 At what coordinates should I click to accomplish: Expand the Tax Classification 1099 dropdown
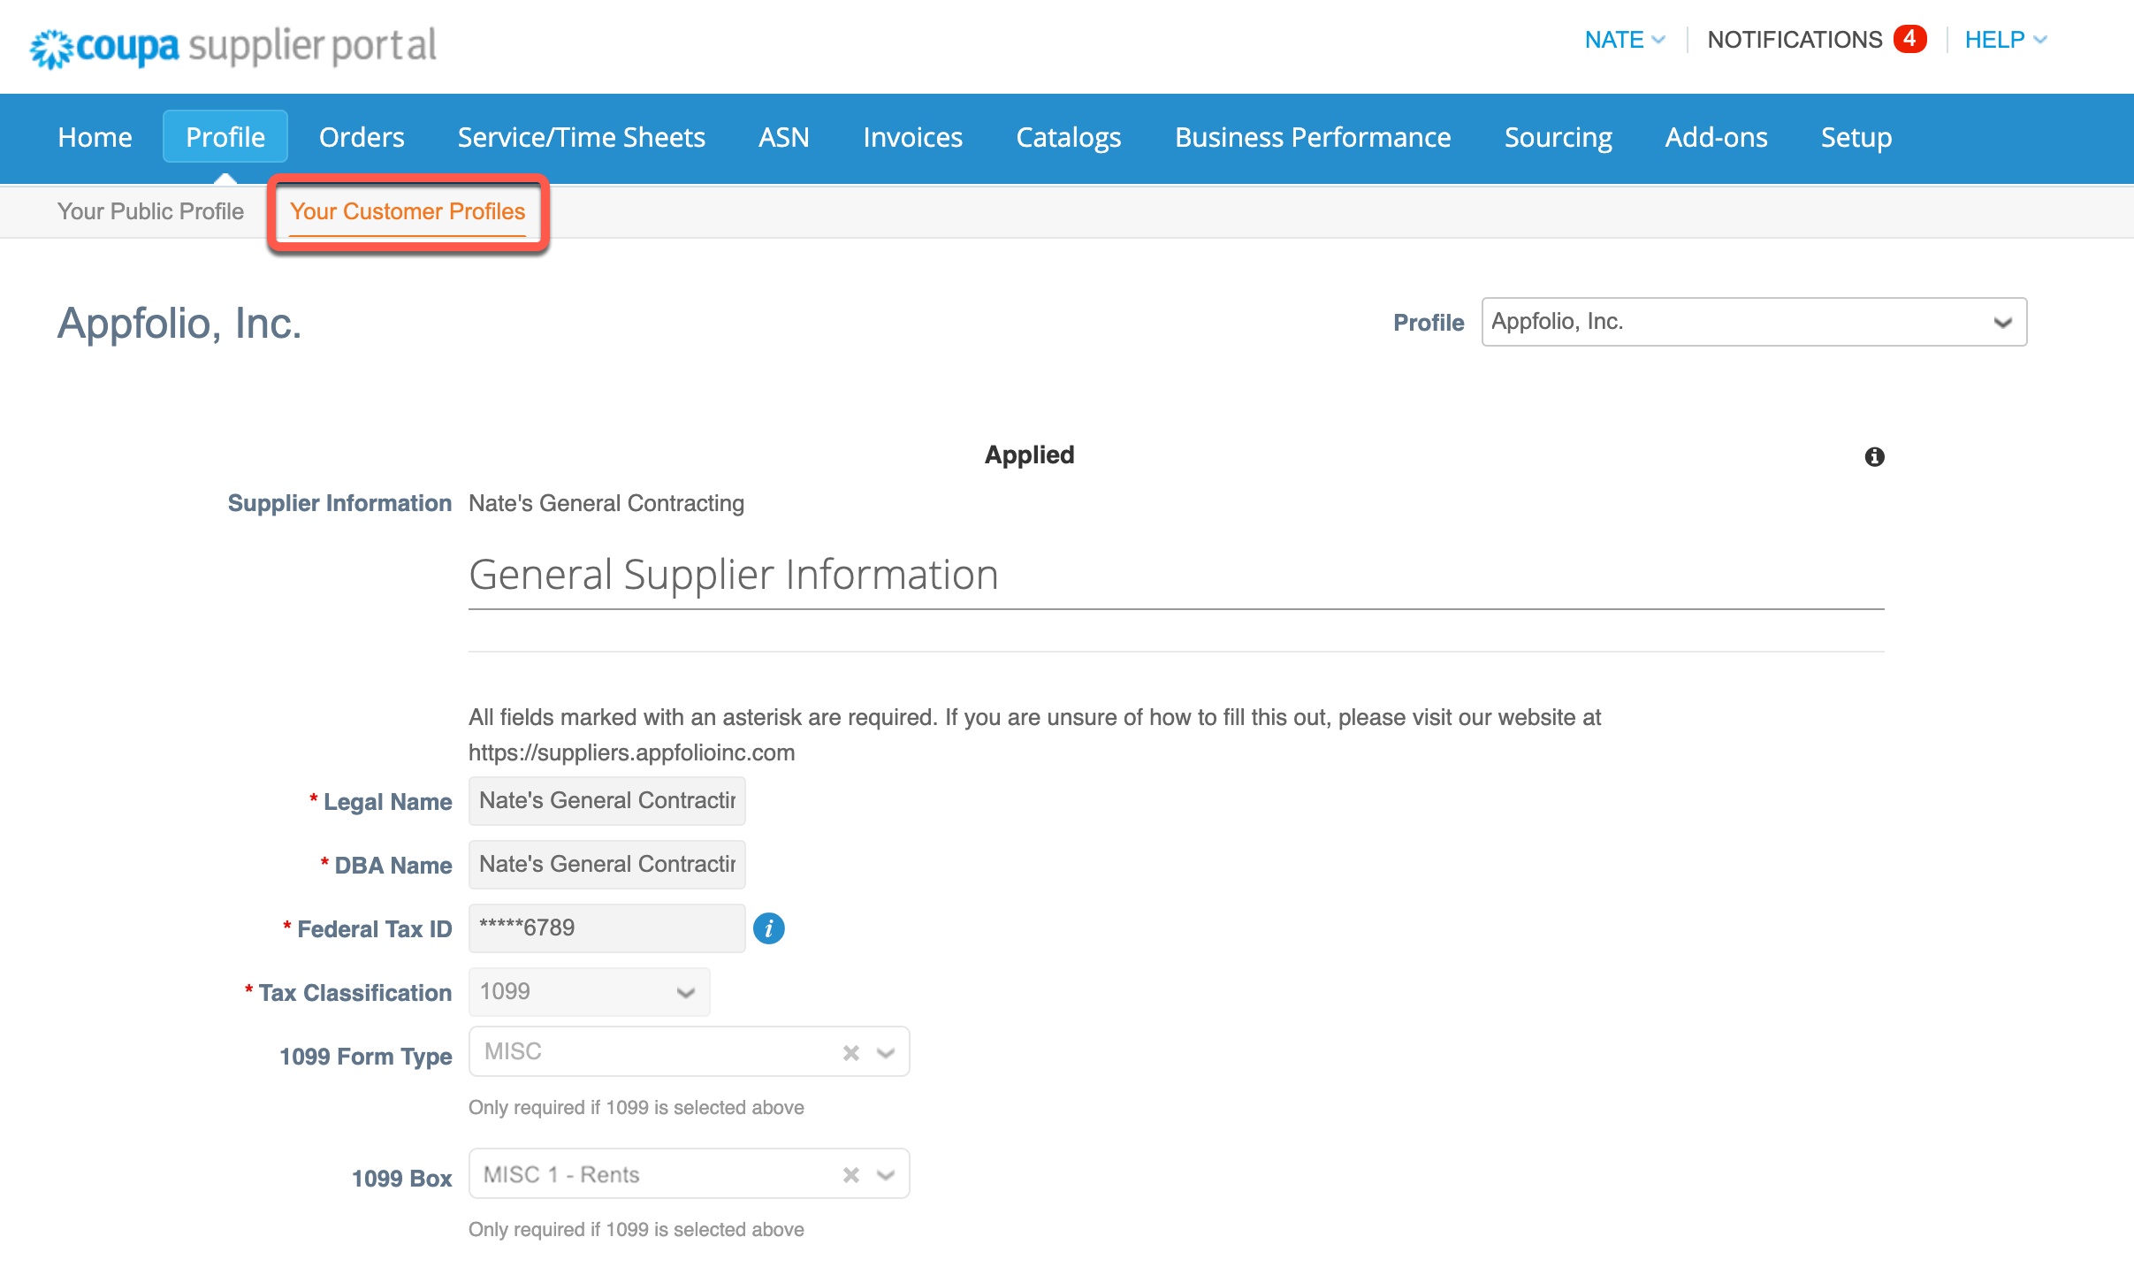[x=589, y=992]
